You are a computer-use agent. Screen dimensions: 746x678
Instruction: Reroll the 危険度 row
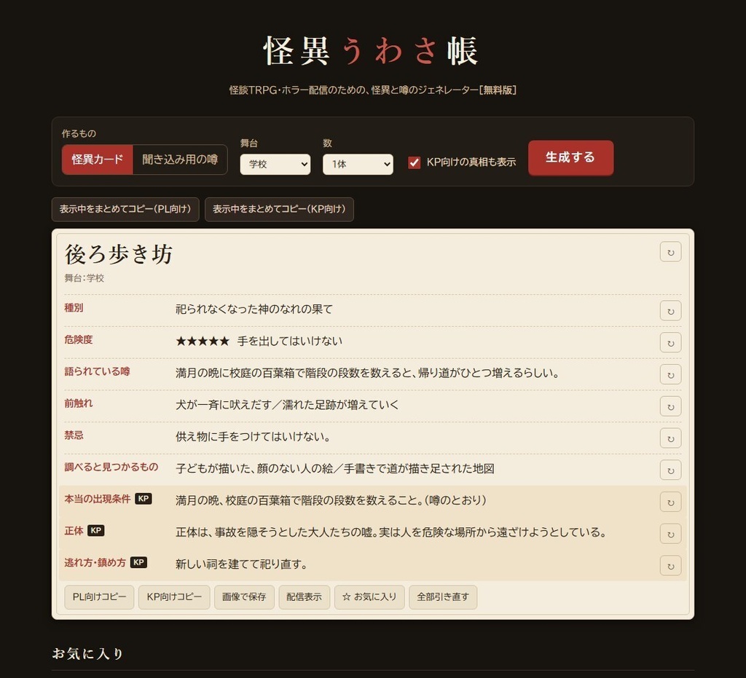click(x=670, y=343)
